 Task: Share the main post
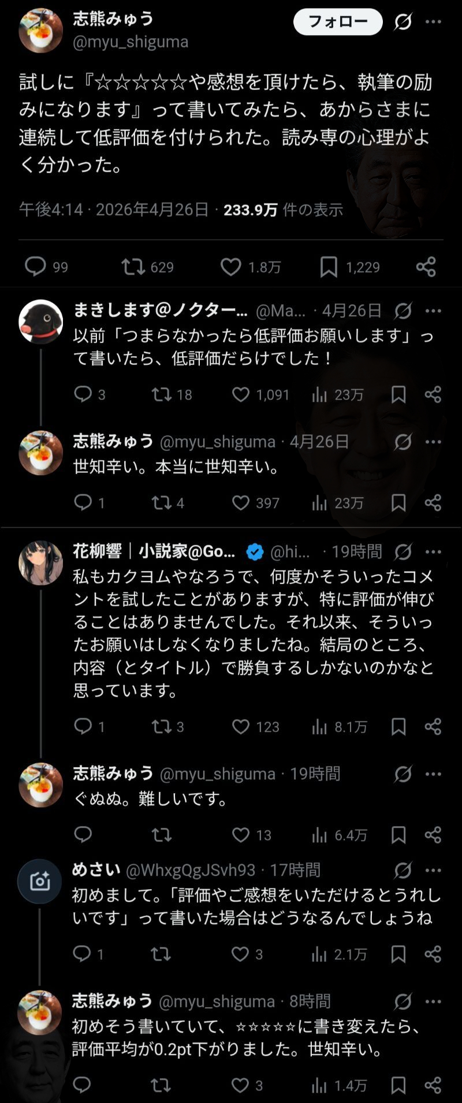click(x=426, y=267)
